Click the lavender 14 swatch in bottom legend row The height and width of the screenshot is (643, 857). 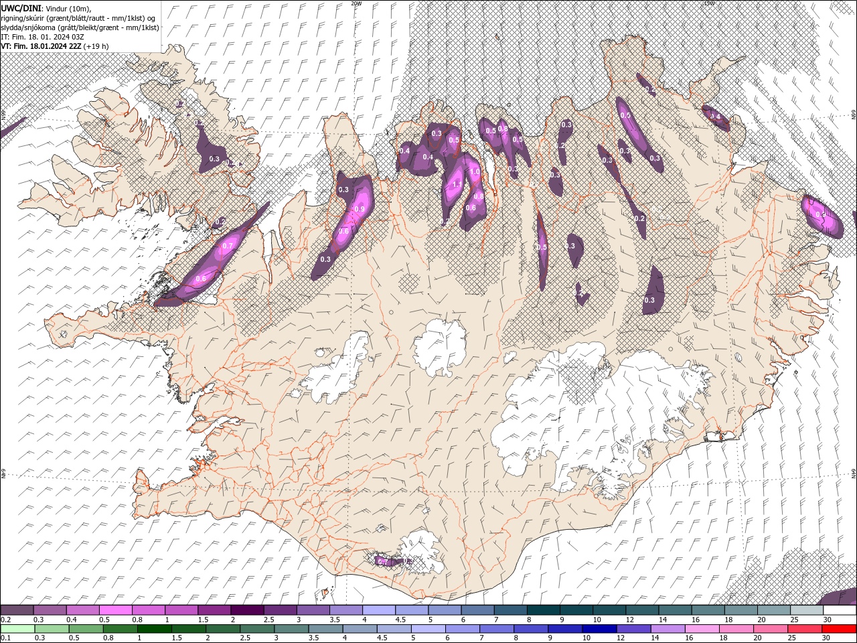click(x=667, y=629)
